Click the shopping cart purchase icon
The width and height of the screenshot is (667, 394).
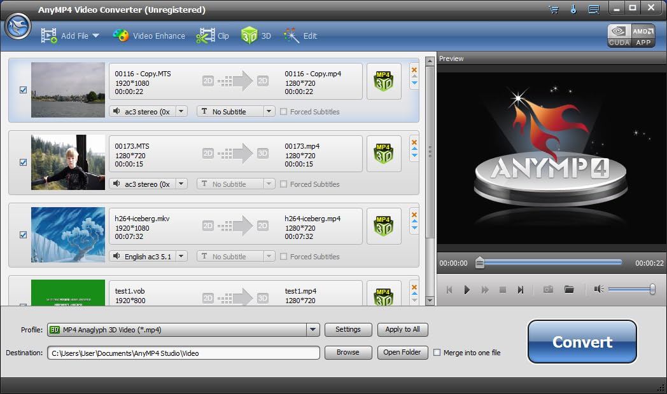(553, 10)
